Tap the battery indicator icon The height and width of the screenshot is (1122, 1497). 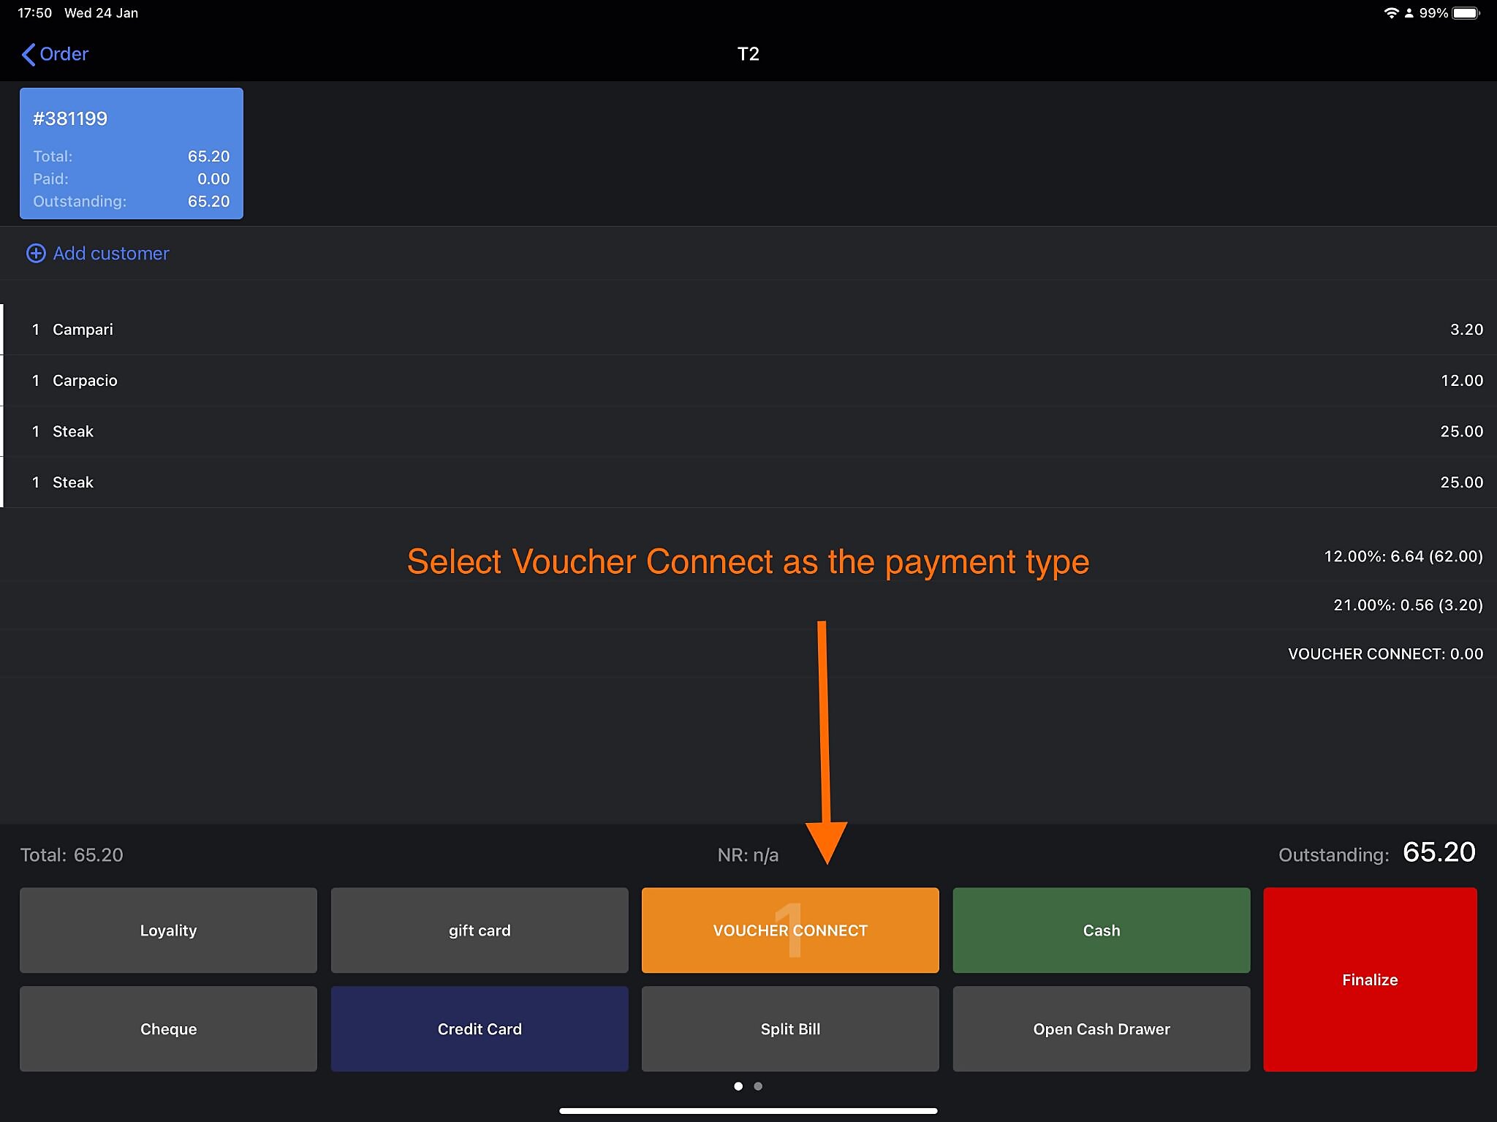(1465, 13)
